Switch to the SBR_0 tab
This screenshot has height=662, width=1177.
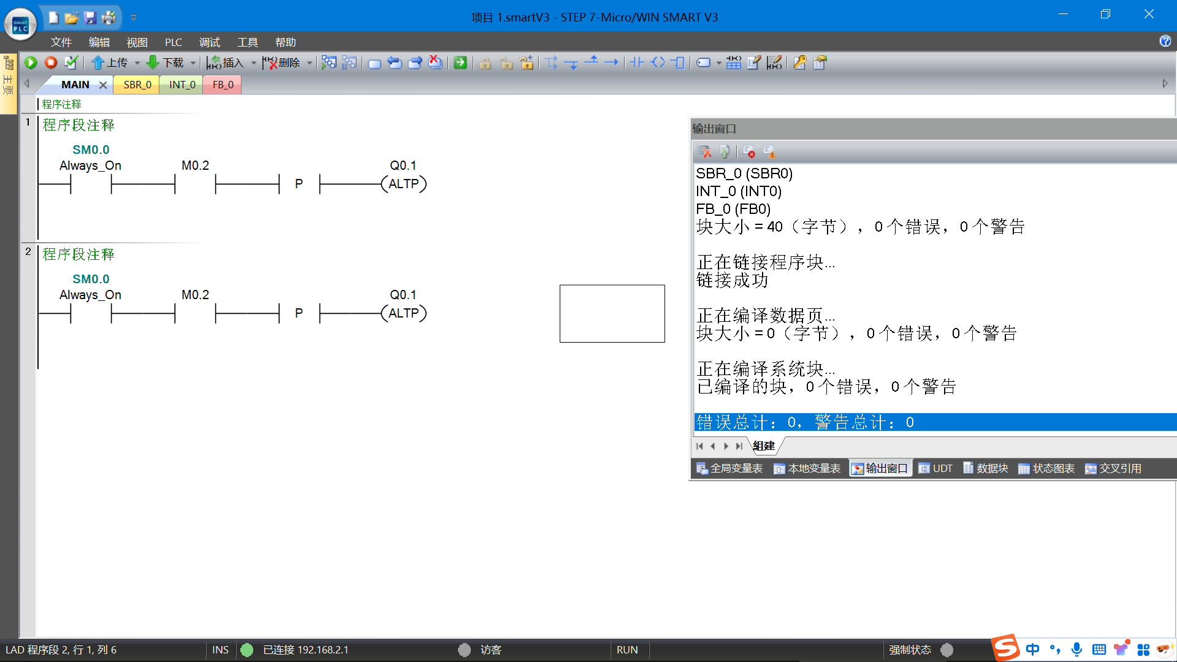click(x=137, y=85)
